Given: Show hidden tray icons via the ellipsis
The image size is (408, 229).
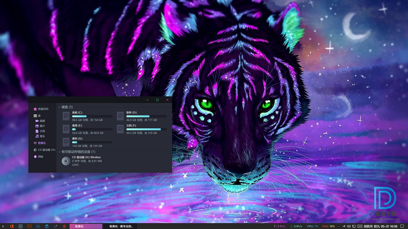Looking at the screenshot, I should click(x=339, y=226).
